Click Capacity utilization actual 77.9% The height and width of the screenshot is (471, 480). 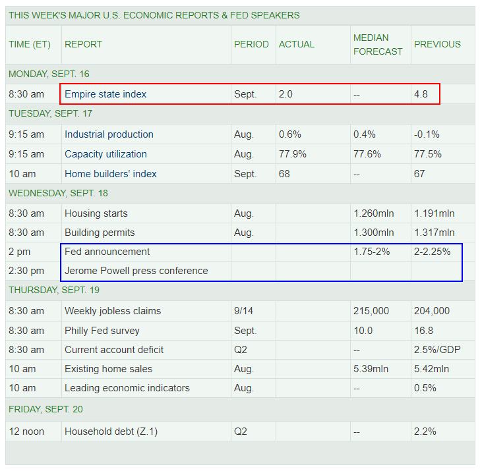[292, 154]
